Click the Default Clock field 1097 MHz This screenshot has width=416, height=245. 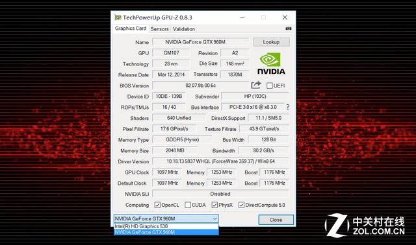pos(167,183)
